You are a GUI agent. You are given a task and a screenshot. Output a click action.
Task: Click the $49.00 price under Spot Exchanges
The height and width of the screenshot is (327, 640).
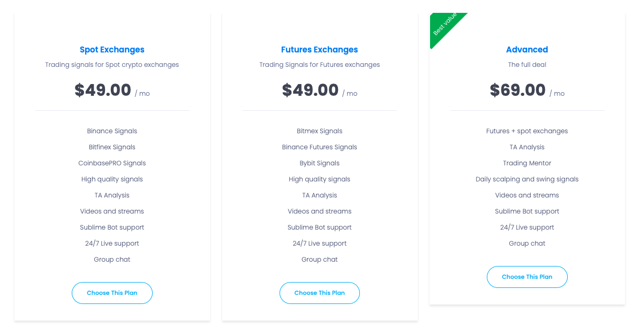click(x=103, y=90)
